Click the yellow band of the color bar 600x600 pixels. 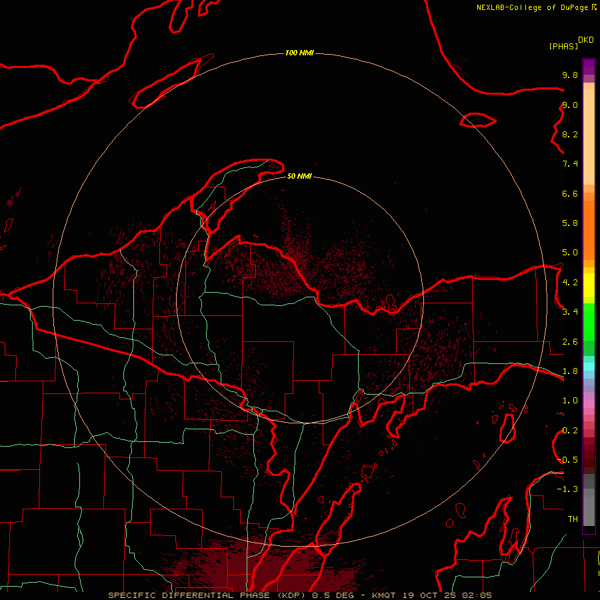click(589, 285)
